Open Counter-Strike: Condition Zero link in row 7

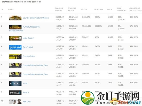click(35, 74)
